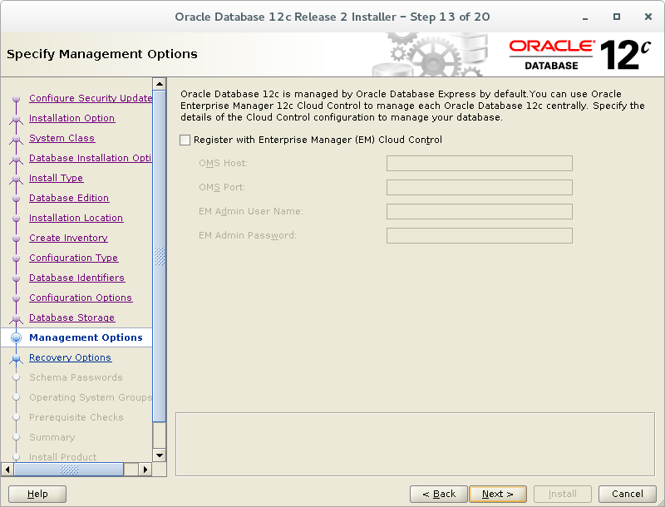The width and height of the screenshot is (665, 507).
Task: Click the step list scroll-up arrow
Action: [x=160, y=84]
